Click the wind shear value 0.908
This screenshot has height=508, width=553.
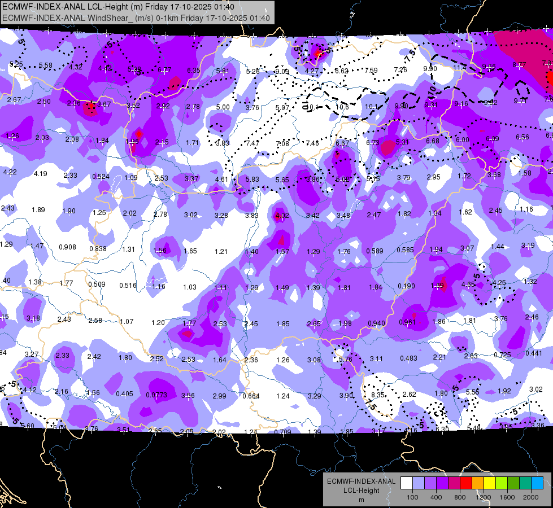[x=67, y=247]
